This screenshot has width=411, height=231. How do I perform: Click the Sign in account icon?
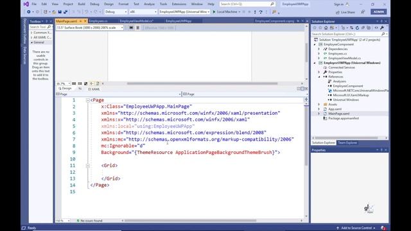pos(347,4)
